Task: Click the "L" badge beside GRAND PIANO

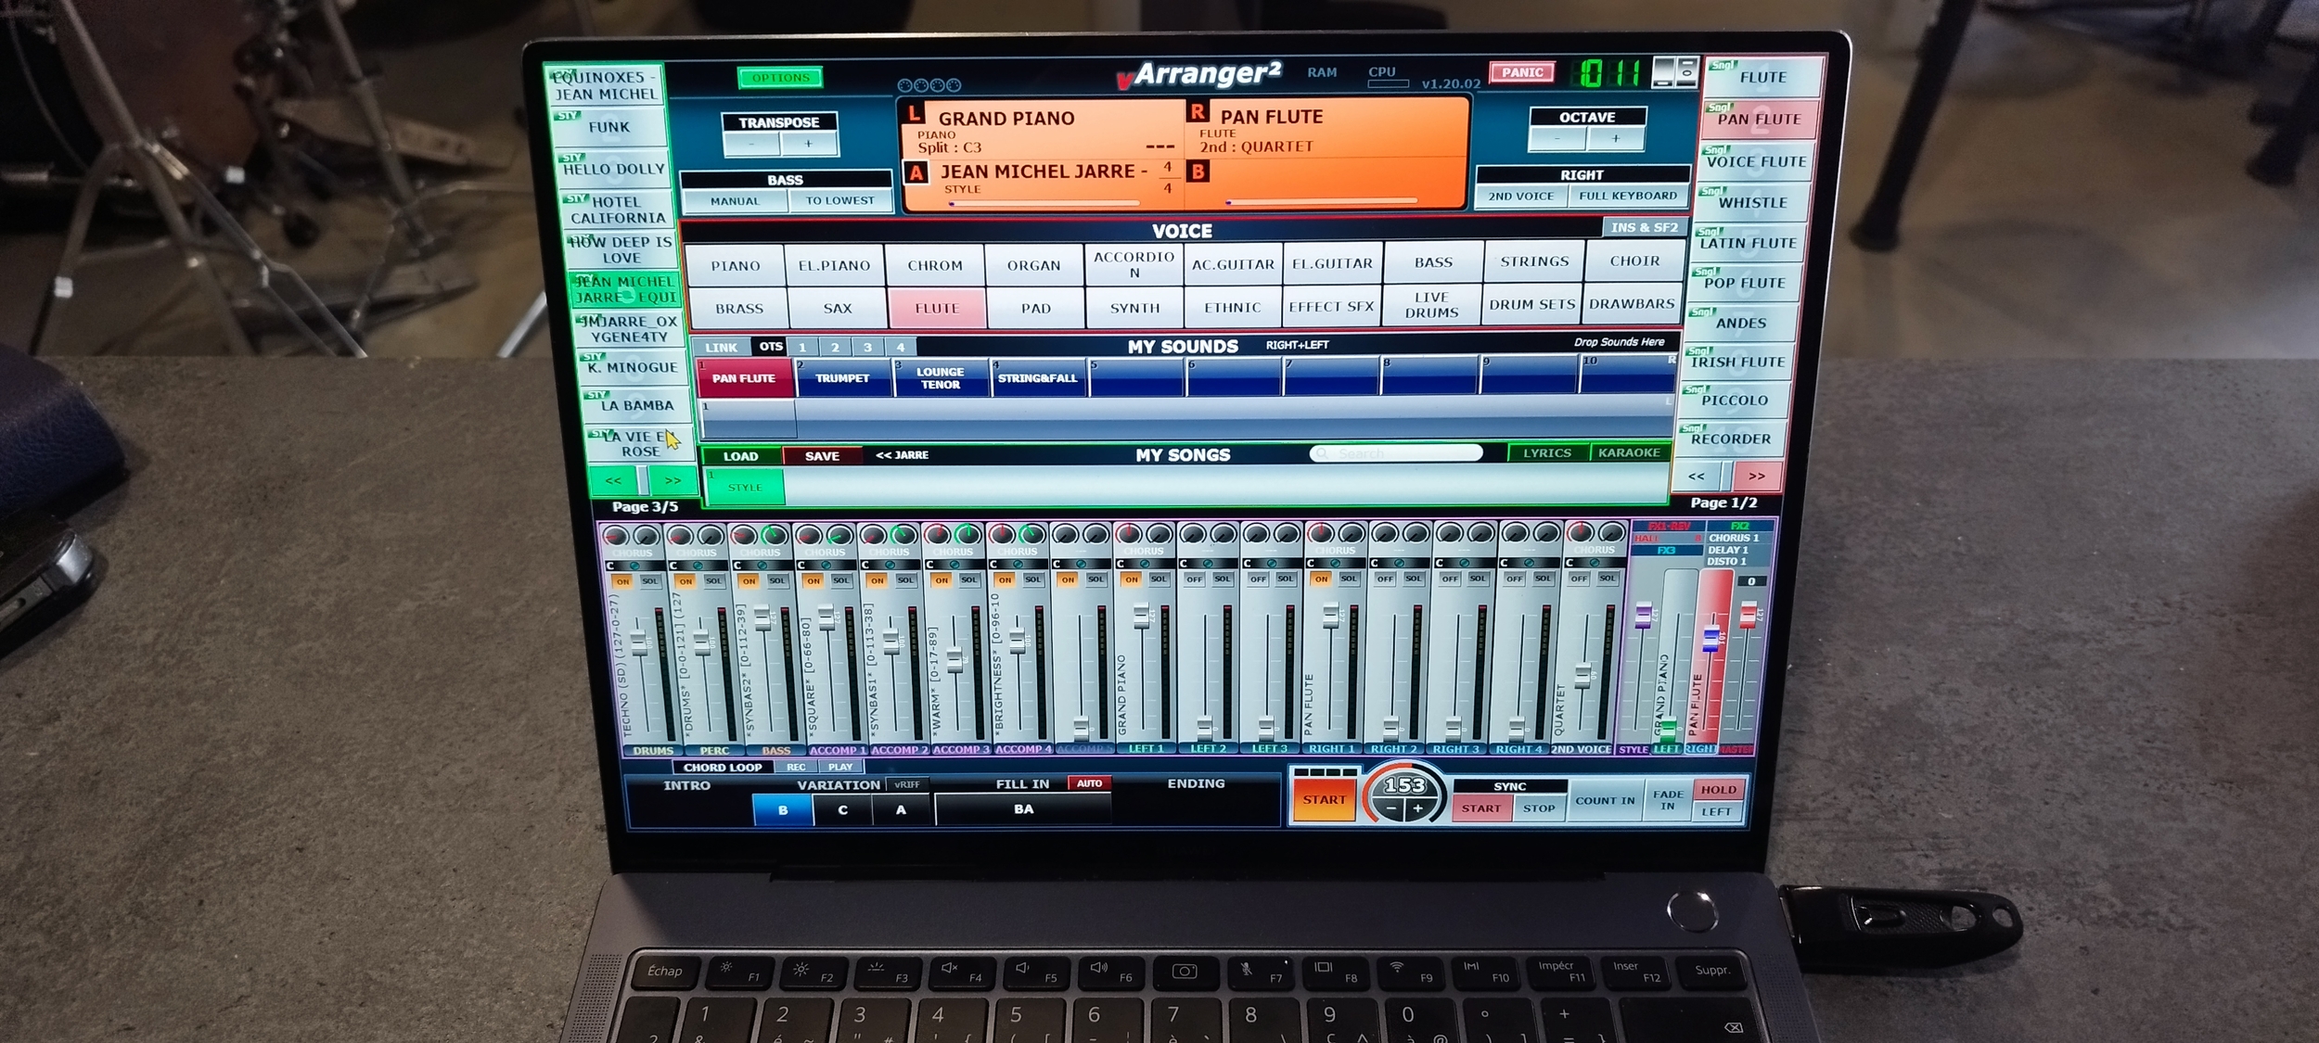Action: 915,114
